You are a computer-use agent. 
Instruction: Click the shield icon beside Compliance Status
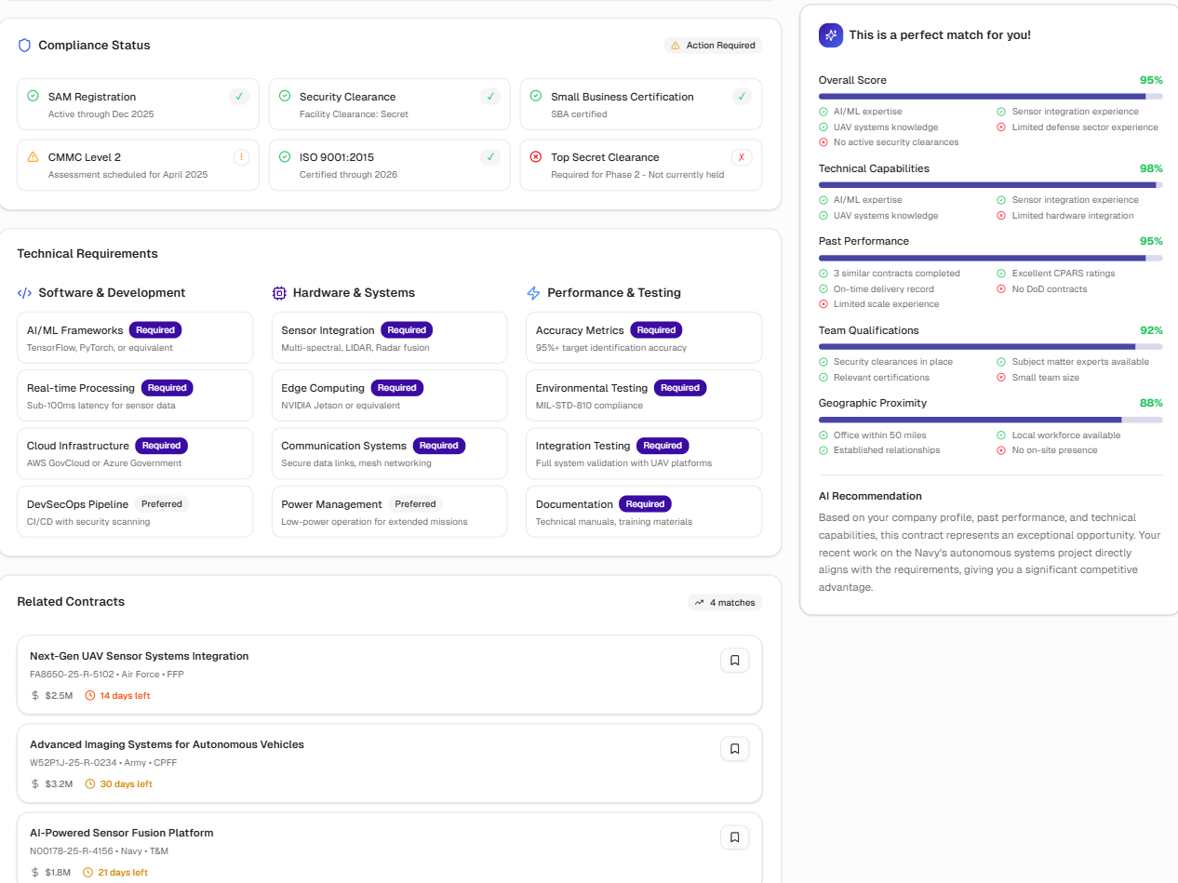point(25,46)
